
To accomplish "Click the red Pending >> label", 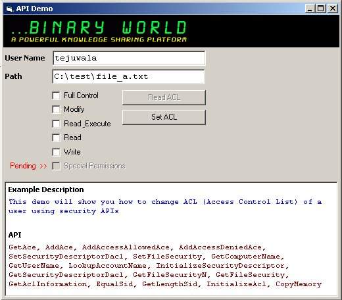I will (28, 166).
